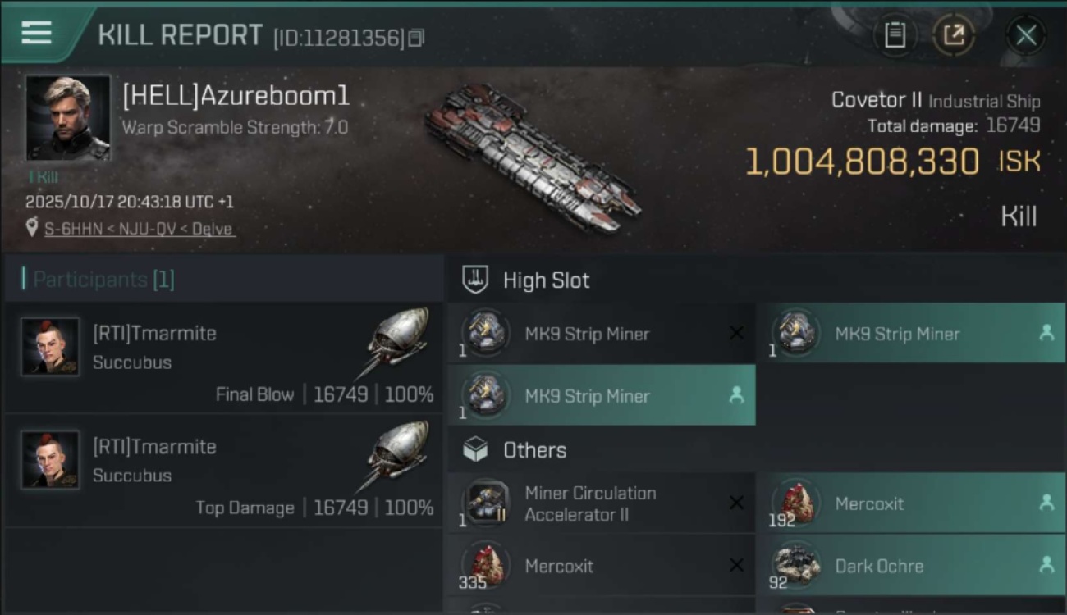Close the kill report window

tap(1025, 35)
